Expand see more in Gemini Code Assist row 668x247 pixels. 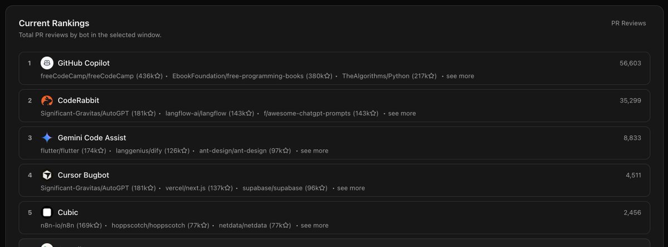click(314, 151)
